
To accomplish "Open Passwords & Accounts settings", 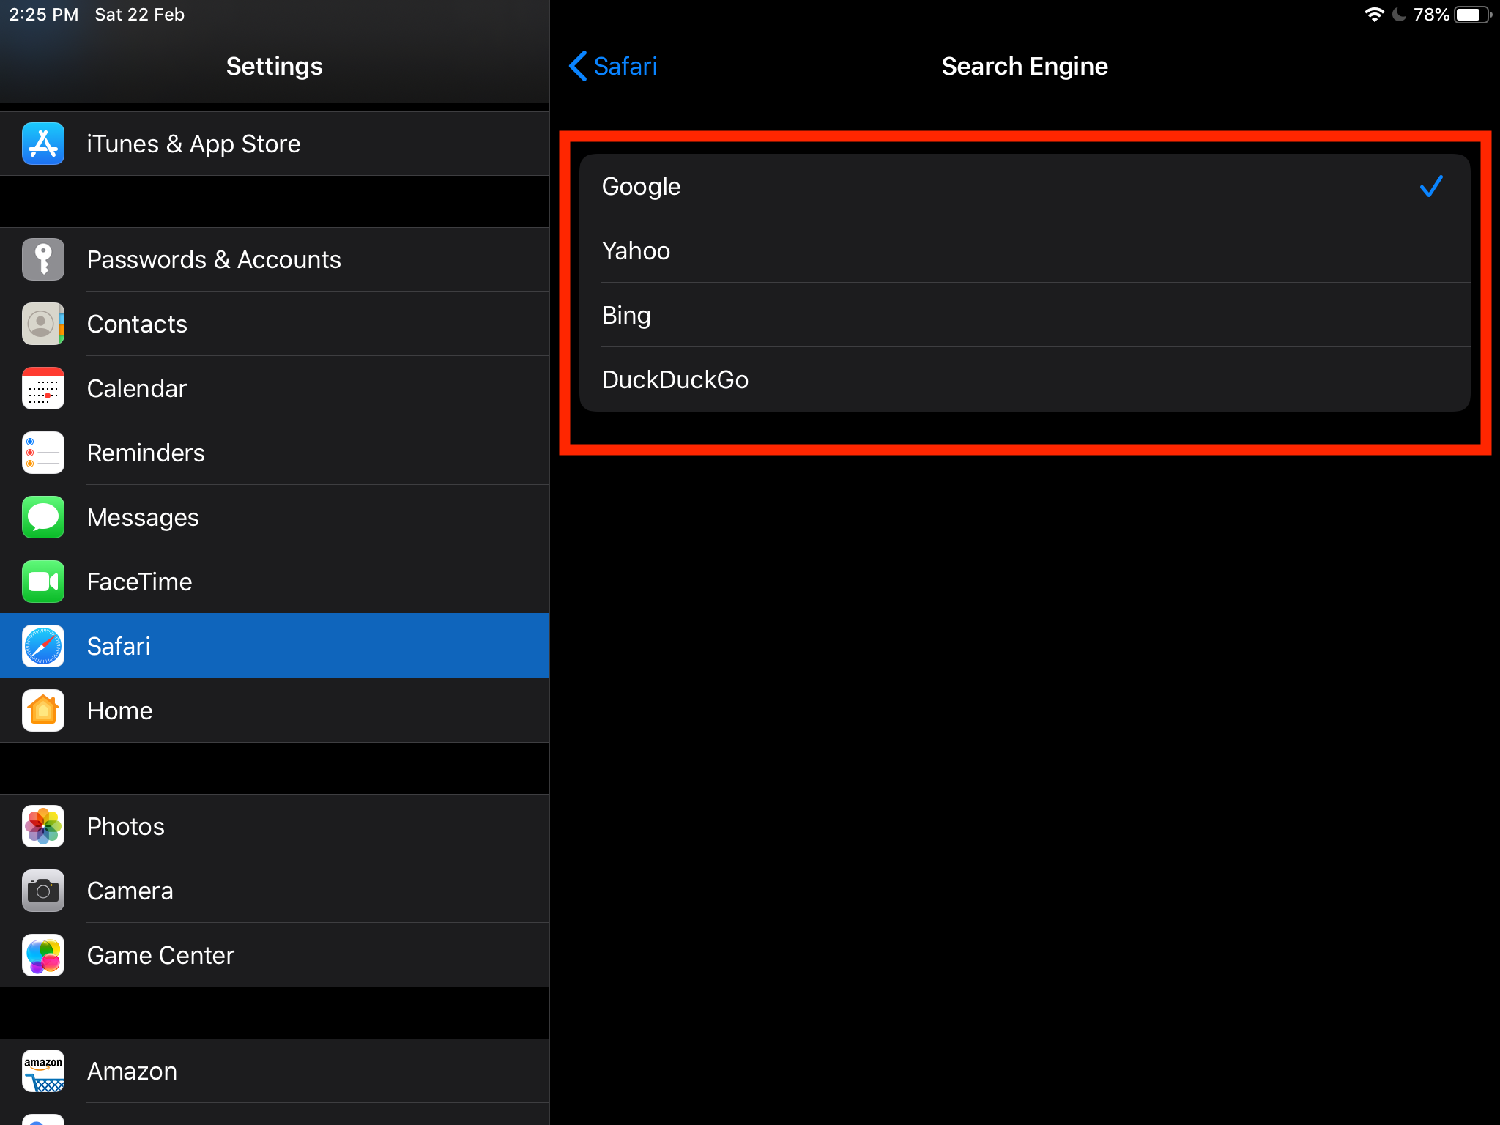I will pos(275,259).
